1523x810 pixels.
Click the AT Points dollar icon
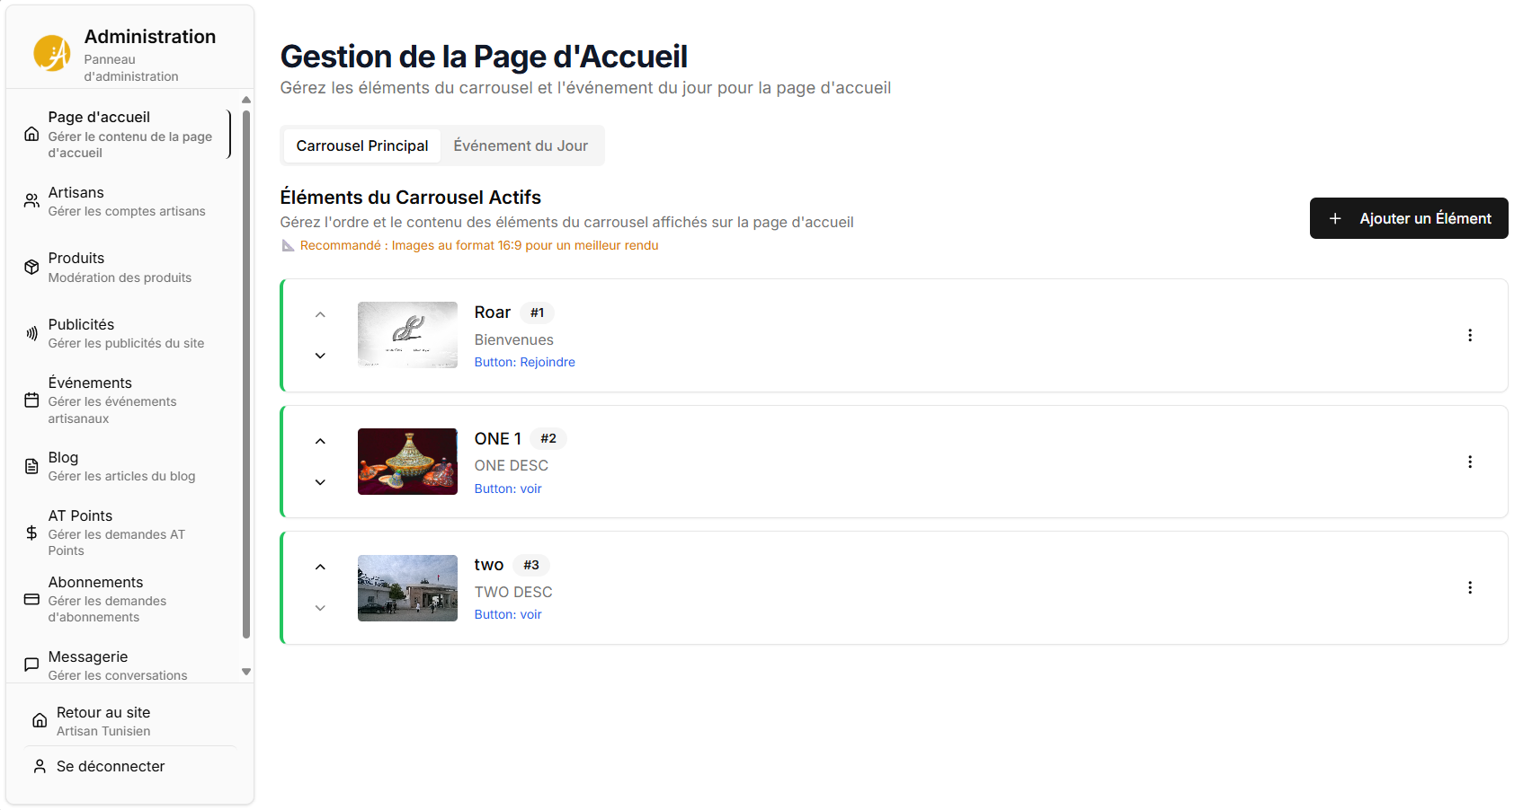coord(31,533)
